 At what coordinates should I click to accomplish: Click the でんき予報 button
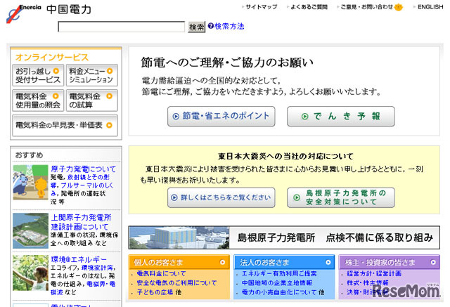(341, 116)
